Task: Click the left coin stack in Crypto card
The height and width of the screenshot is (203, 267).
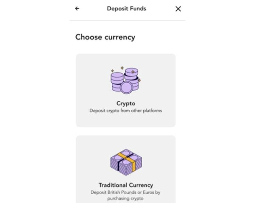Action: (x=116, y=82)
